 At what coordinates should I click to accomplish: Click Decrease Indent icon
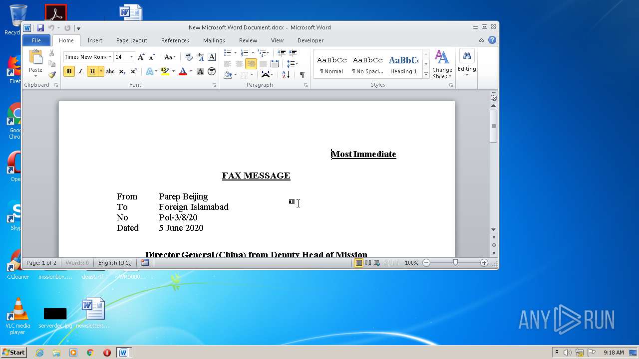[282, 53]
